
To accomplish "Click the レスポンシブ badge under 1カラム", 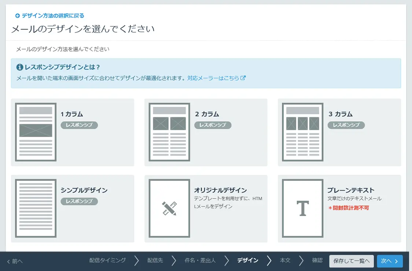I will [x=79, y=125].
